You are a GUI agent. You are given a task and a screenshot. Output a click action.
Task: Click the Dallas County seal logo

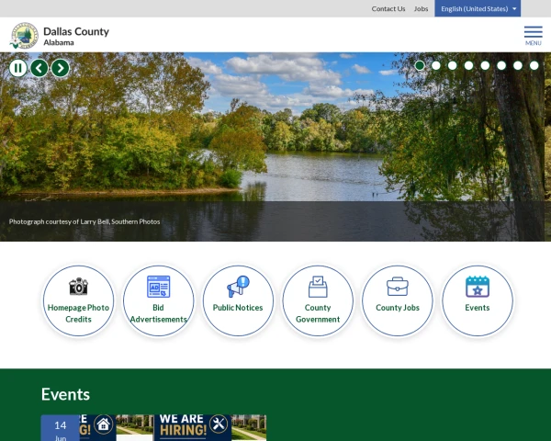[24, 36]
